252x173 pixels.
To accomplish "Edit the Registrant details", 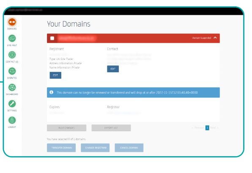I will [55, 75].
